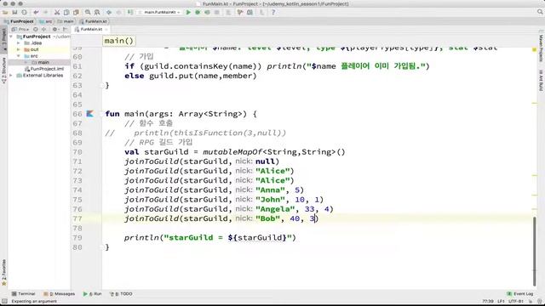Click the Open folder toolbar icon
Image resolution: width=545 pixels, height=306 pixels.
(x=5, y=12)
